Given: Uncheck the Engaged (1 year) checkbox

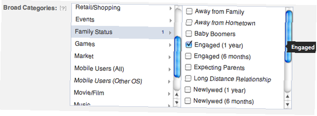Looking at the screenshot, I should coord(189,45).
